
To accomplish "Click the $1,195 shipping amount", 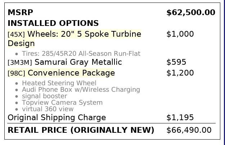I will 180,118.
